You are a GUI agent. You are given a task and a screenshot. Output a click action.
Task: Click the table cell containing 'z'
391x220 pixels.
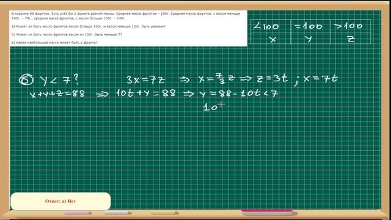(351, 38)
